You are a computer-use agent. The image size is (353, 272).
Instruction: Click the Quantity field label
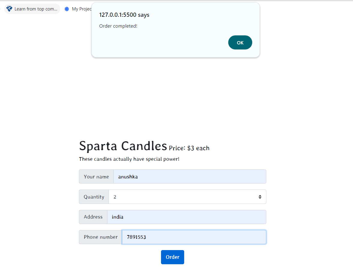click(94, 197)
